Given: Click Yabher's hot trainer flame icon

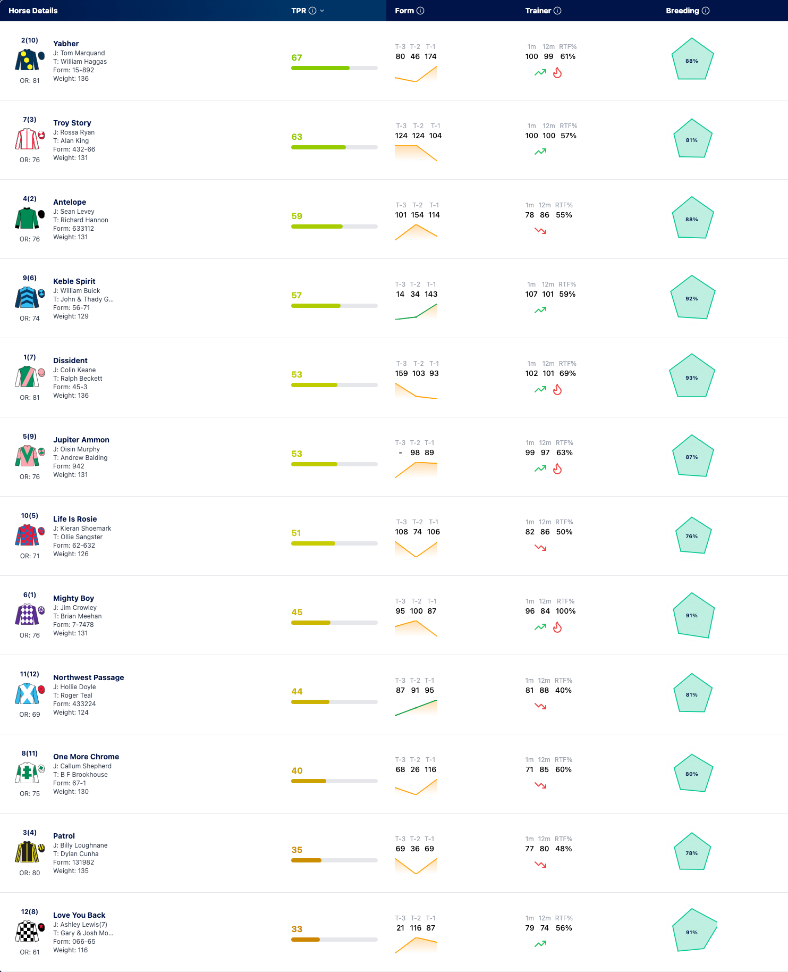Looking at the screenshot, I should 557,73.
